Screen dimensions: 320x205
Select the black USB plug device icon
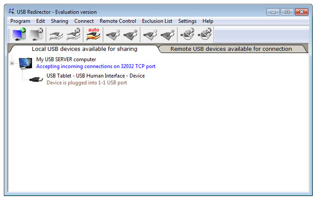point(36,79)
